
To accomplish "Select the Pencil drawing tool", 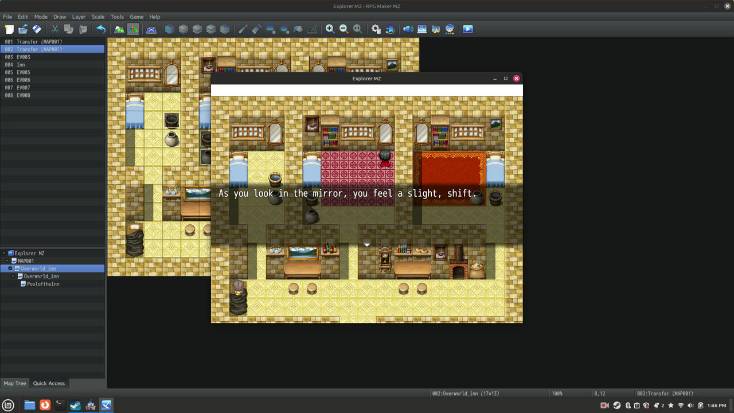I will click(243, 29).
